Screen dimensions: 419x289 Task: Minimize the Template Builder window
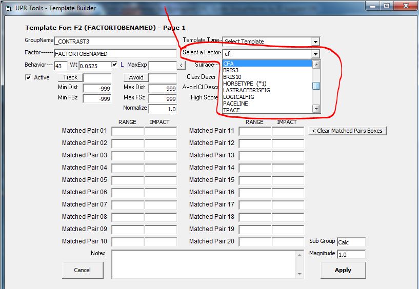[x=373, y=6]
